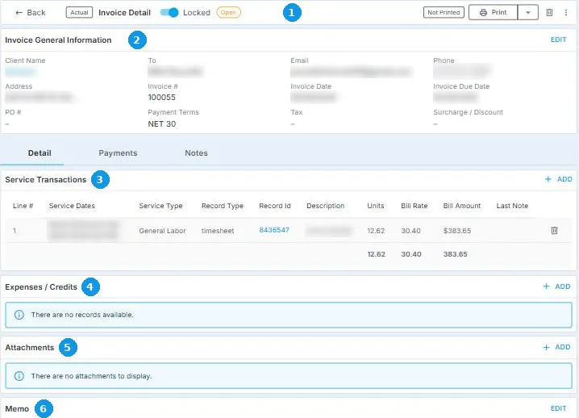579x418 pixels.
Task: Click the Bill Amount column header
Action: point(462,206)
